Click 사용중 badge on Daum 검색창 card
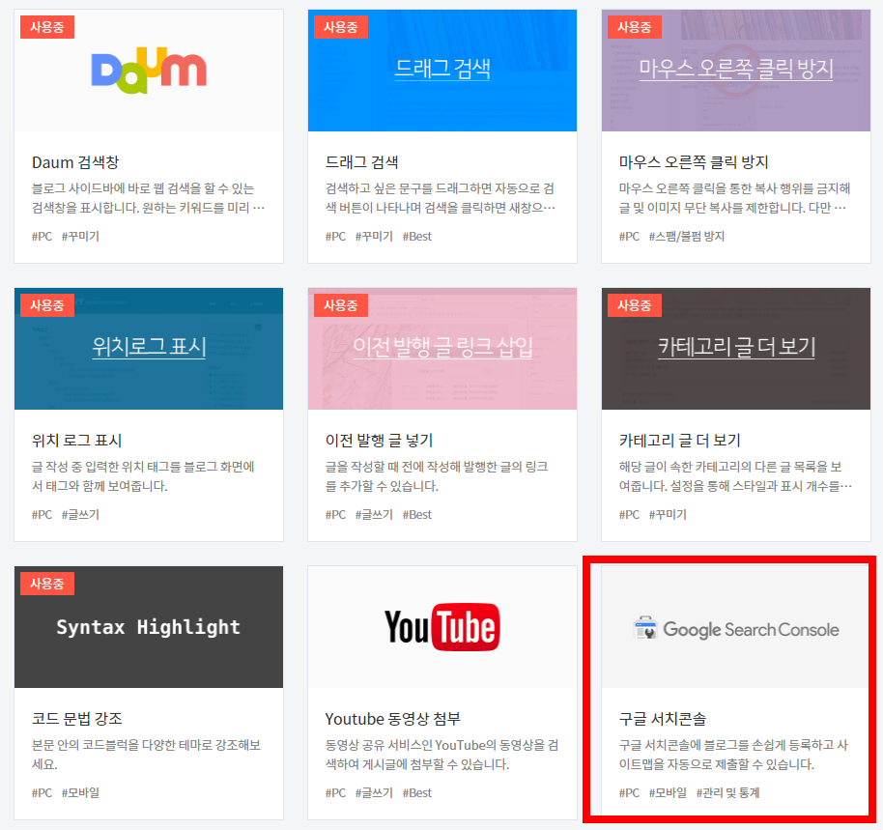Screen dimensions: 883x830 coord(47,27)
